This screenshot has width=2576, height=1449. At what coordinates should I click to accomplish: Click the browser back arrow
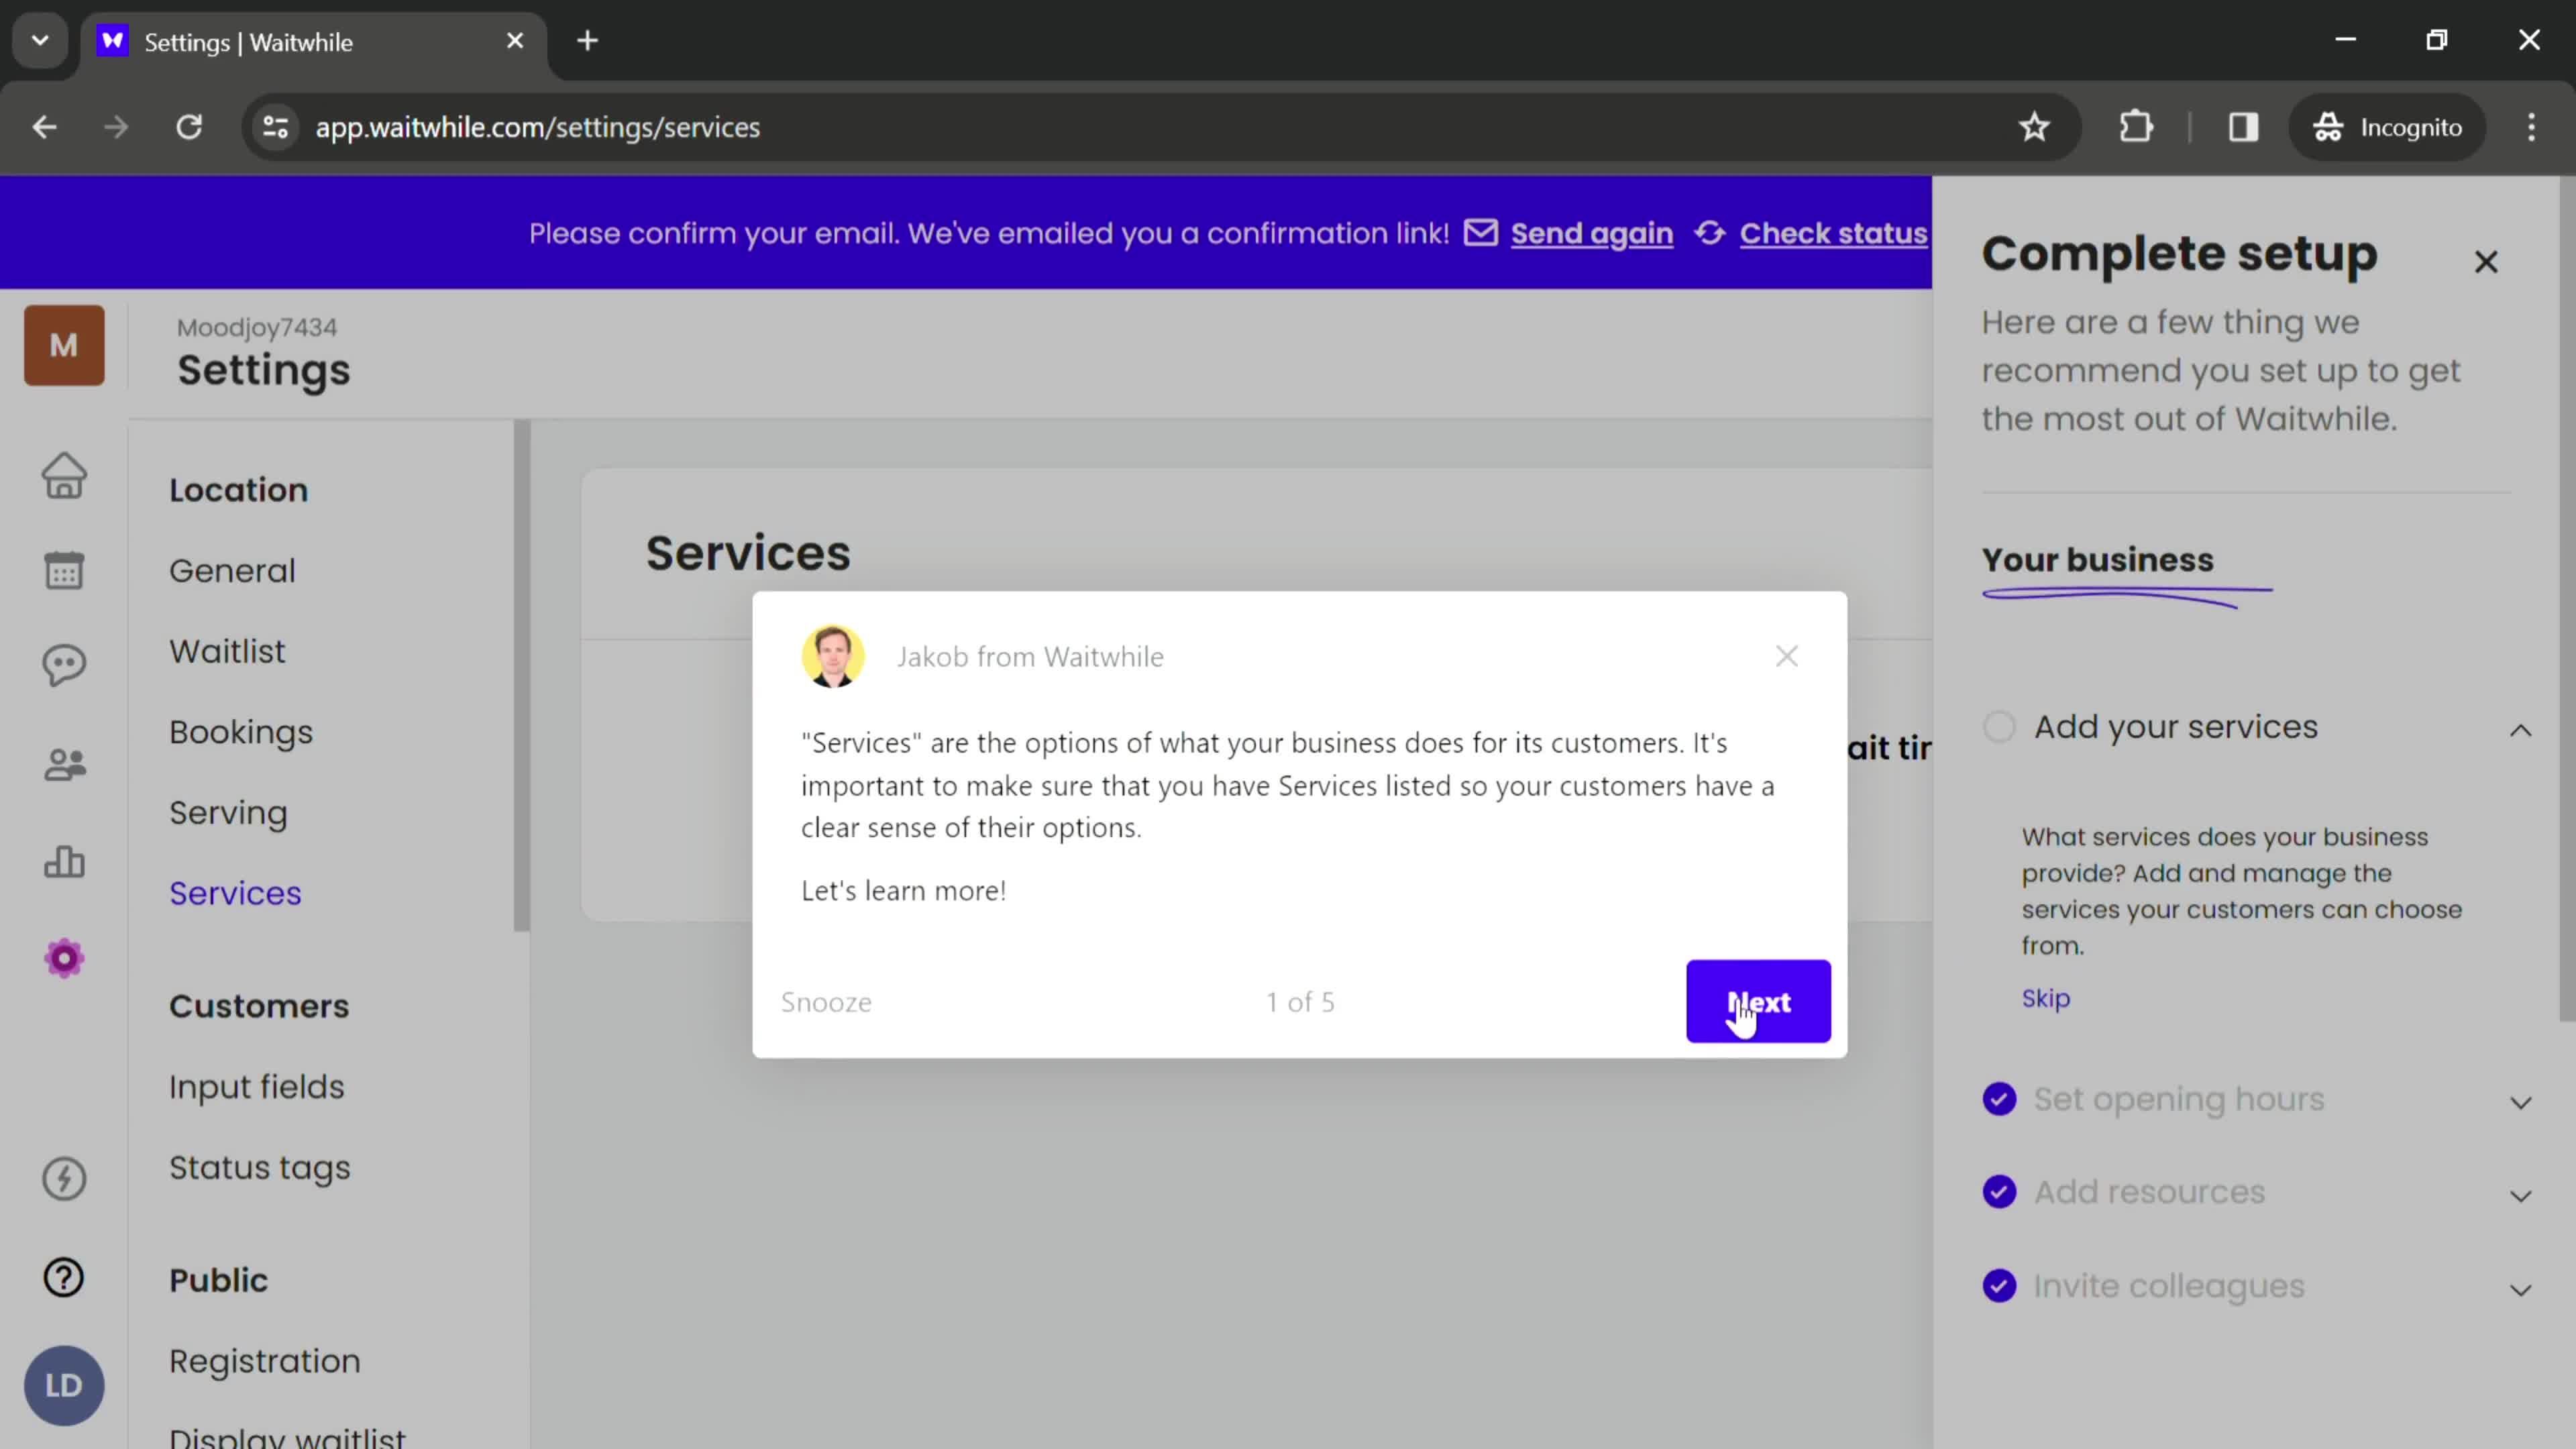[x=44, y=127]
